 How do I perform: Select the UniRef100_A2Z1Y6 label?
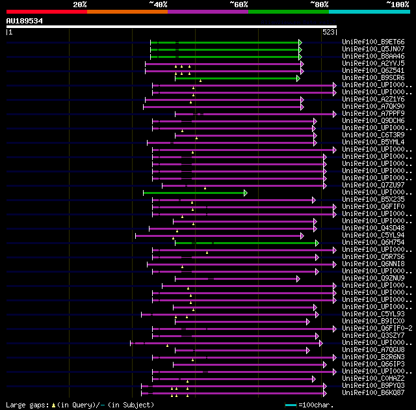pyautogui.click(x=373, y=100)
